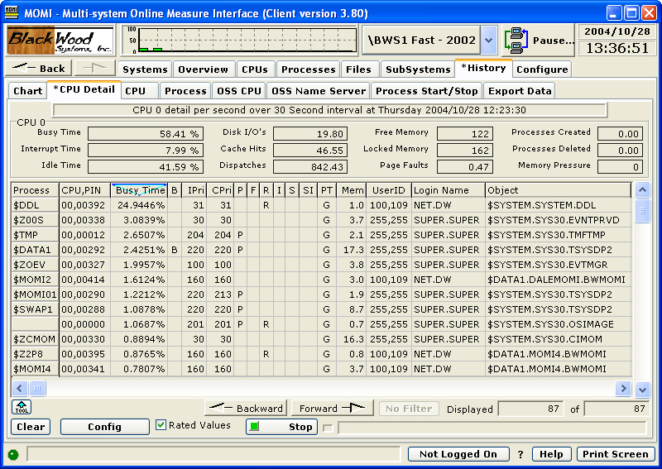Screen dimensions: 662x469
Task: Click the Pause button with computers icon
Action: [539, 40]
